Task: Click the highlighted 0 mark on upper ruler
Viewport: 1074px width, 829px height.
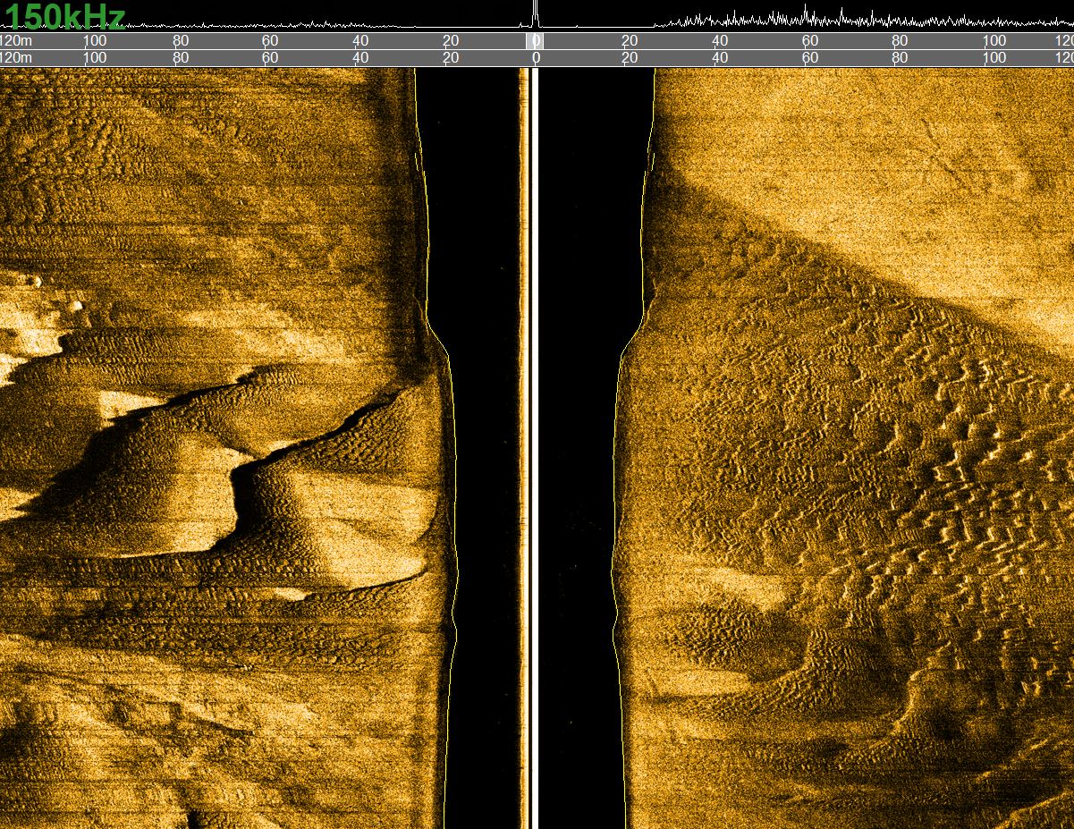Action: [535, 41]
